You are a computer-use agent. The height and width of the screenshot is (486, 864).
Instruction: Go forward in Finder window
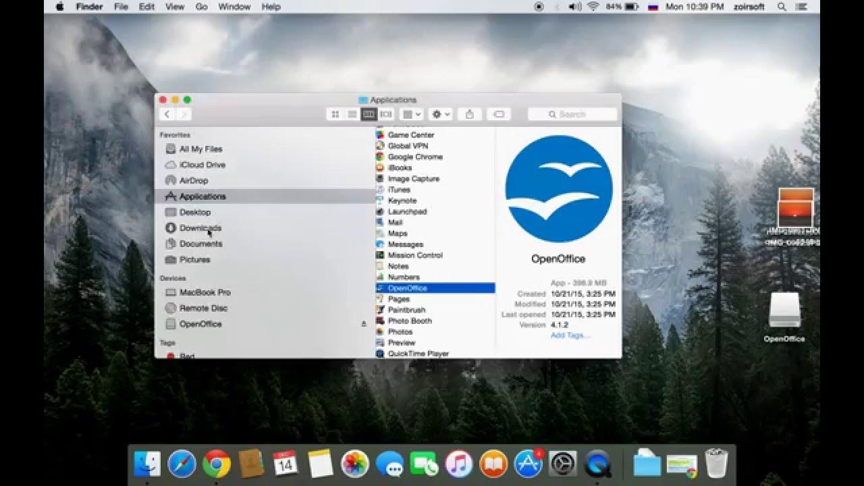pos(184,115)
